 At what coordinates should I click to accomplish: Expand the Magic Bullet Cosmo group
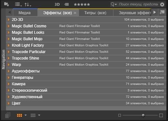(x=9, y=26)
